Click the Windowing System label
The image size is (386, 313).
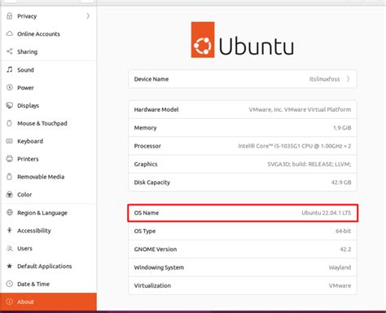(159, 267)
